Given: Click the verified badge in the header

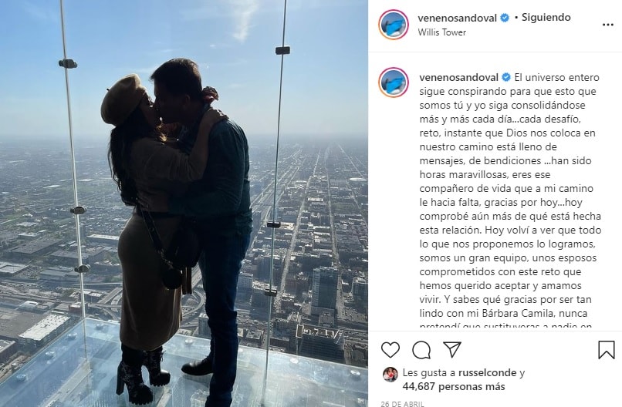Looking at the screenshot, I should click(505, 18).
